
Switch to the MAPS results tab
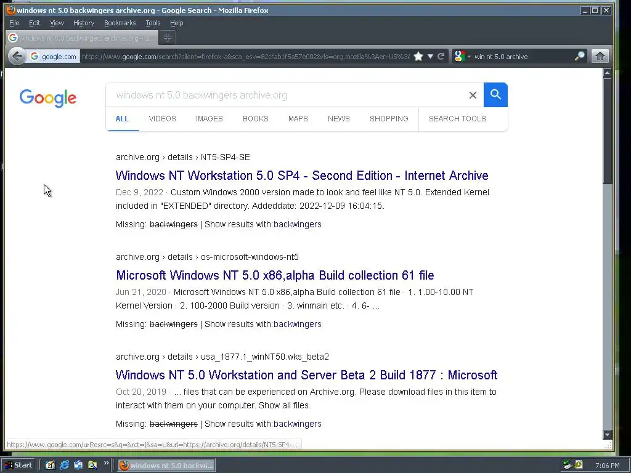point(298,119)
